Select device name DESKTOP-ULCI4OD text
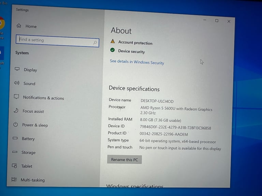The height and width of the screenshot is (196, 262). [x=157, y=101]
